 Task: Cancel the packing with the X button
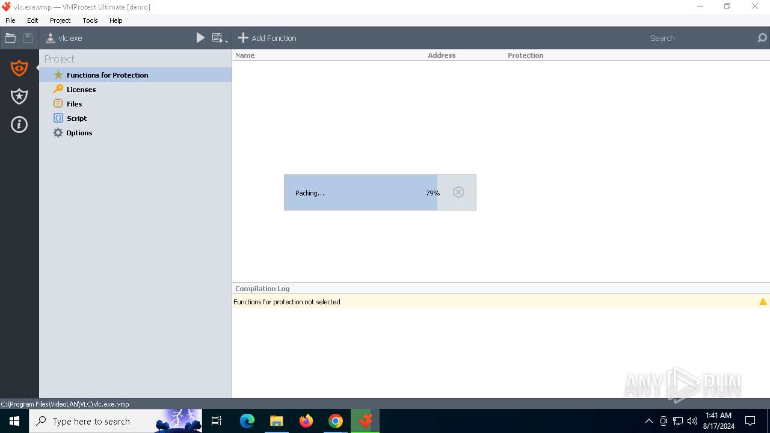tap(458, 192)
